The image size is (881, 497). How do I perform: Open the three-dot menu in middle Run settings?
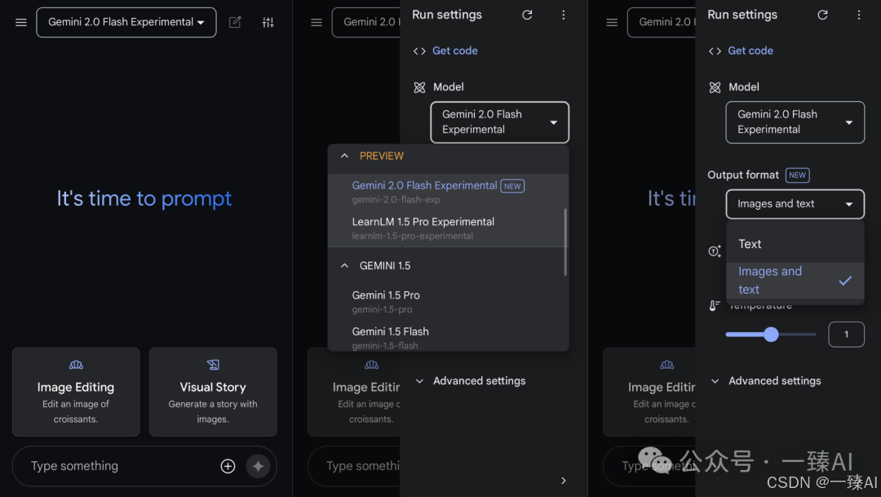tap(563, 16)
